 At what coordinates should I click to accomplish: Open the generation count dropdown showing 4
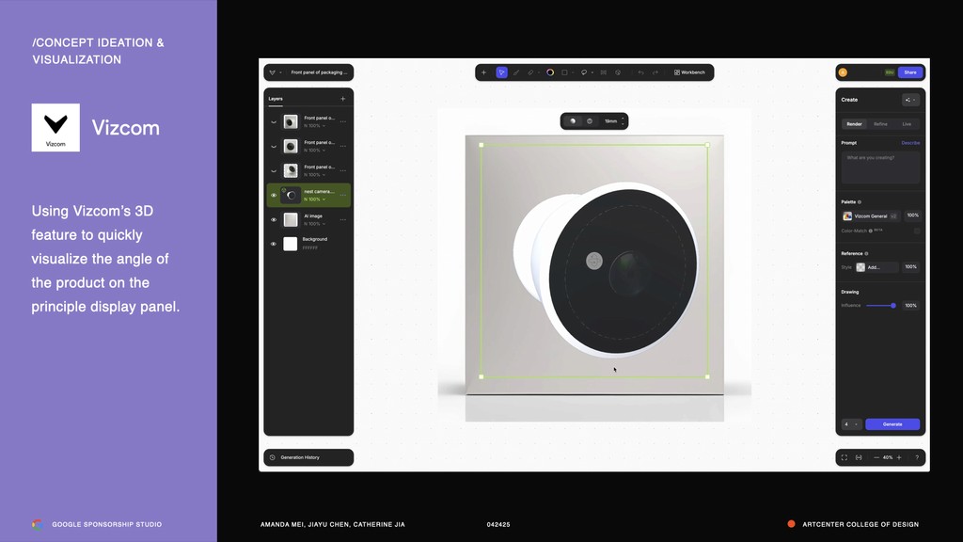click(x=850, y=424)
